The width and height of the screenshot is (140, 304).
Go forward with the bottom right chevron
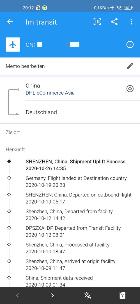point(52,295)
